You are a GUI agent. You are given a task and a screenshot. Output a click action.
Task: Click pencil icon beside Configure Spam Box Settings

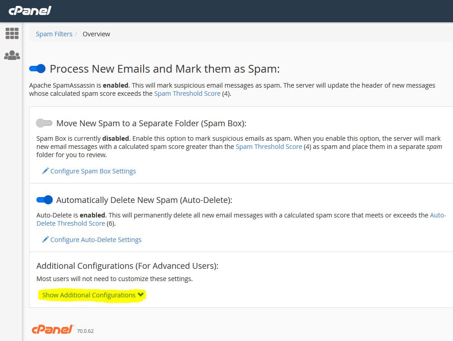(x=45, y=171)
